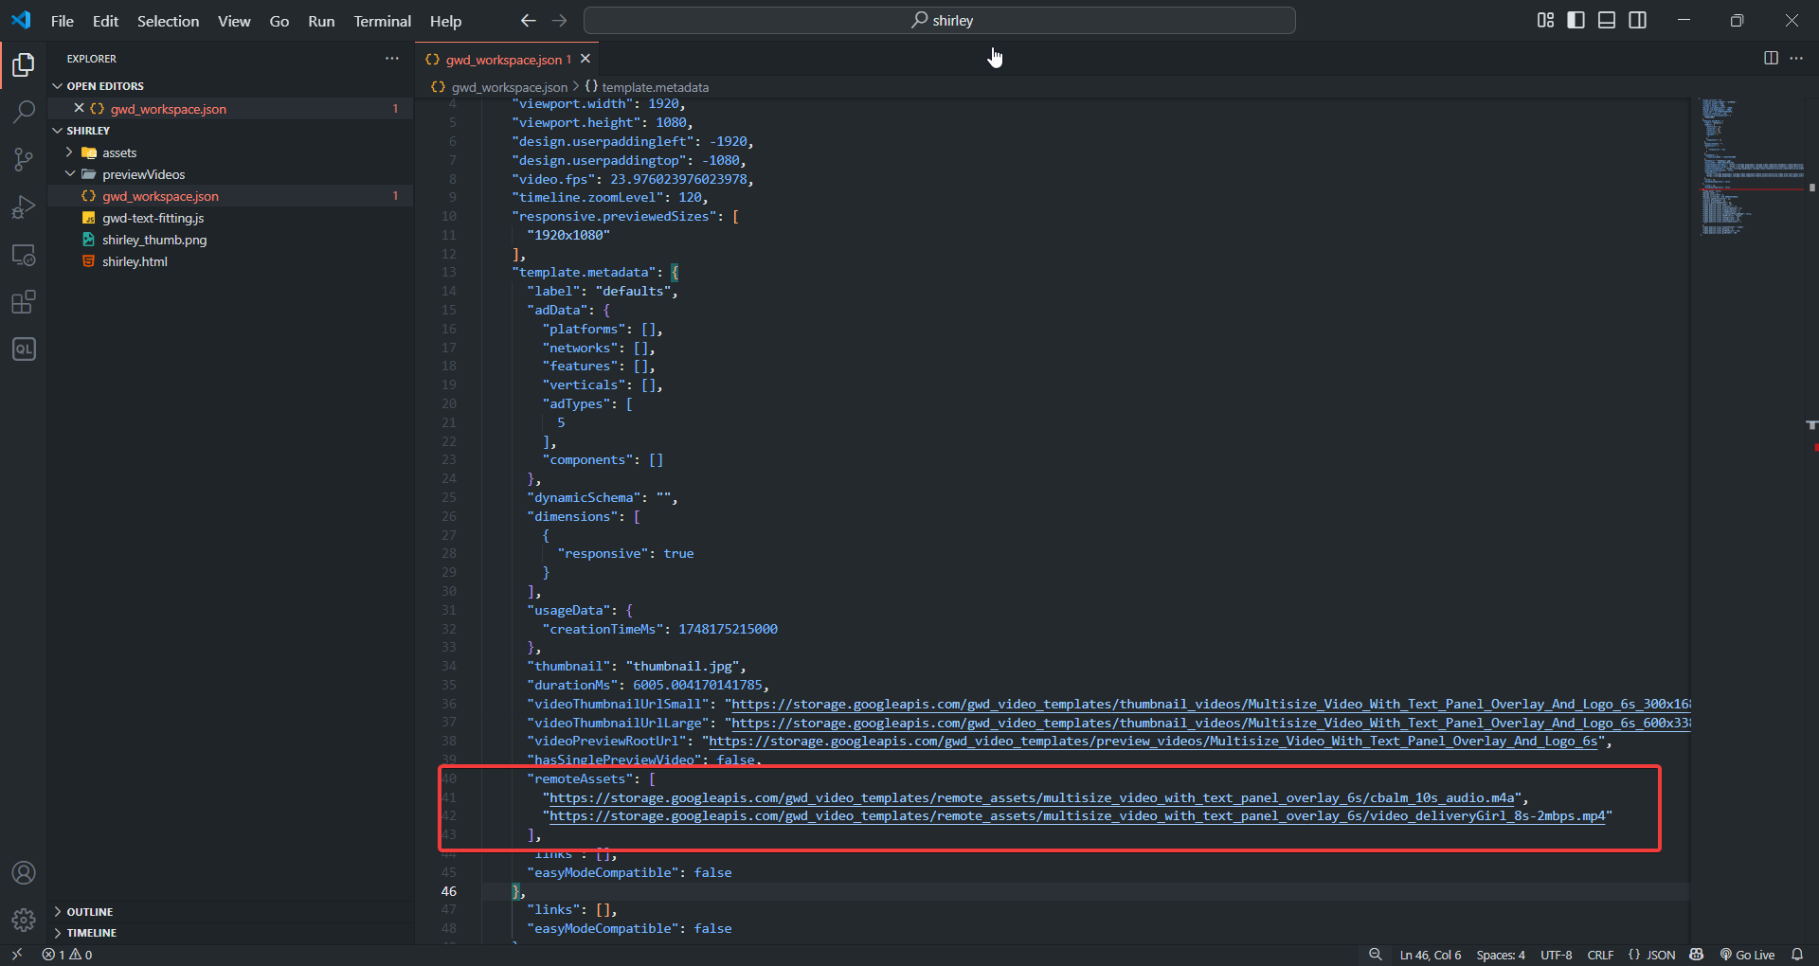Open the Extensions view

click(24, 302)
